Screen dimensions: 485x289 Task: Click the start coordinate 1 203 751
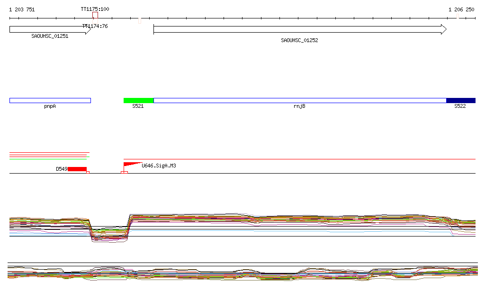point(22,9)
